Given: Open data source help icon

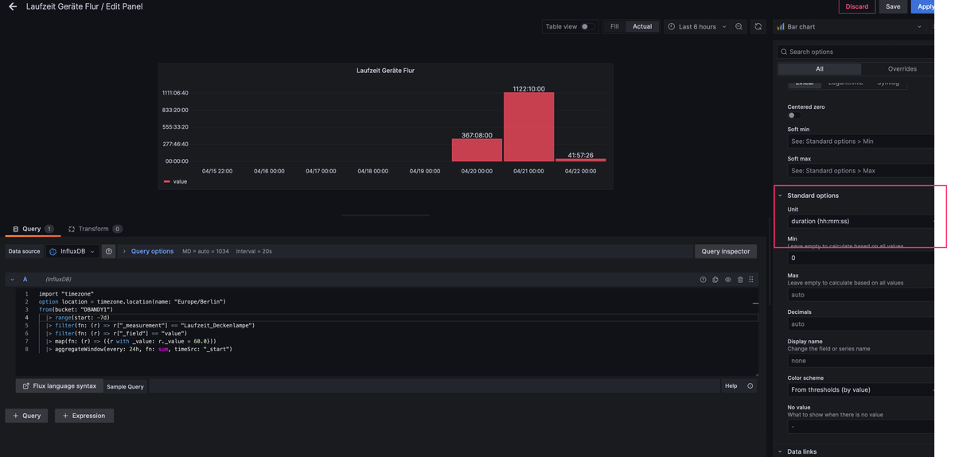Looking at the screenshot, I should coord(109,251).
